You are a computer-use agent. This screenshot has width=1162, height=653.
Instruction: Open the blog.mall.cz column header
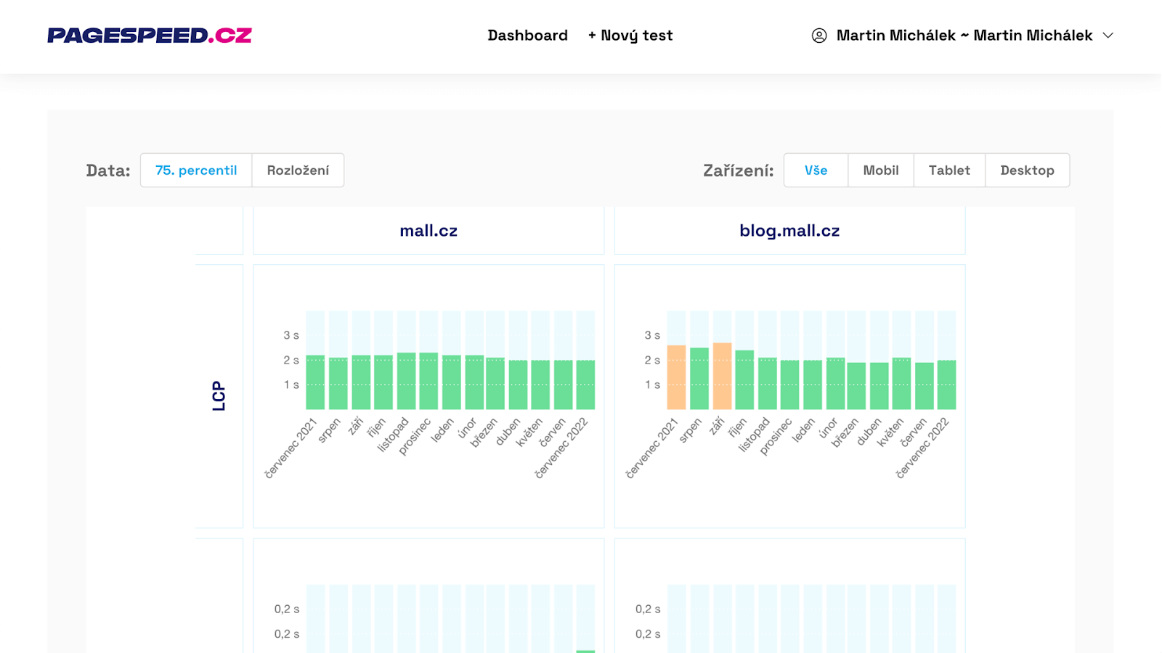(x=789, y=230)
